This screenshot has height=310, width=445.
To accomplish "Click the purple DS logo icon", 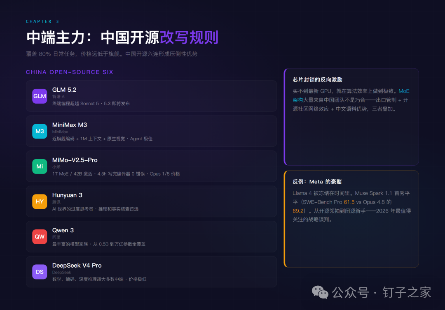I will [x=40, y=272].
